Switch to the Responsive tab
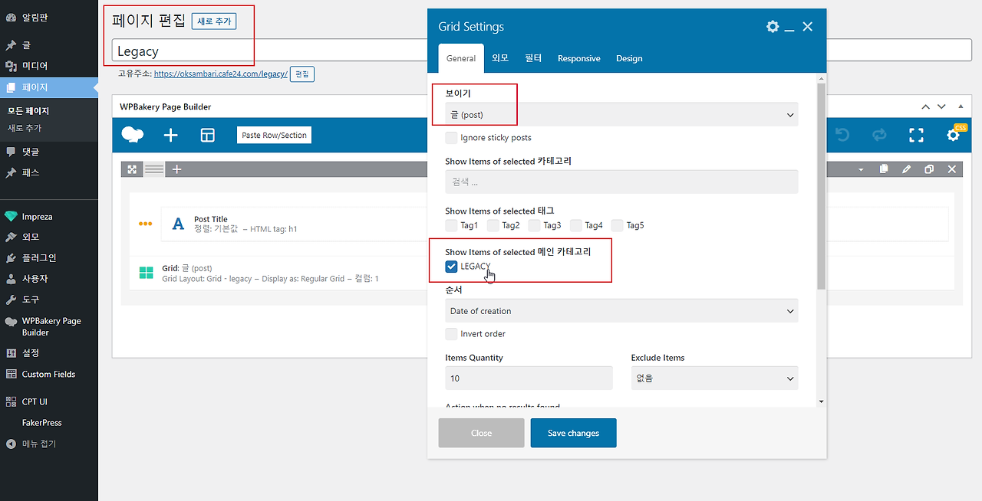The height and width of the screenshot is (501, 982). pos(579,58)
